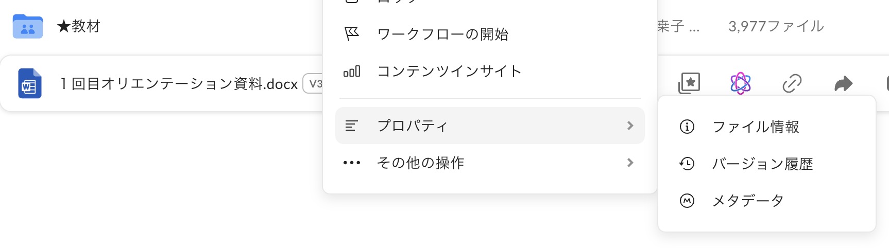Open バージョン履歴 from submenu
Screen dimensions: 889x248
click(762, 164)
